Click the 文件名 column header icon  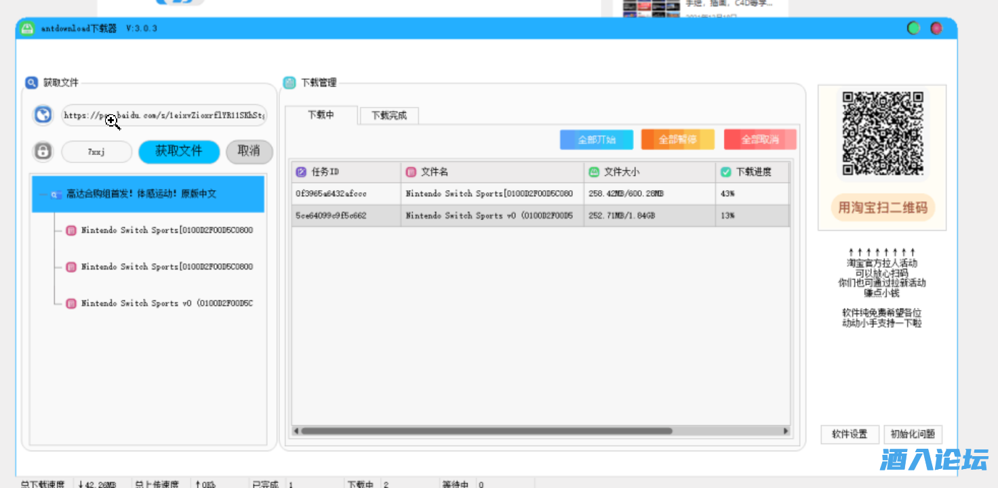(411, 172)
